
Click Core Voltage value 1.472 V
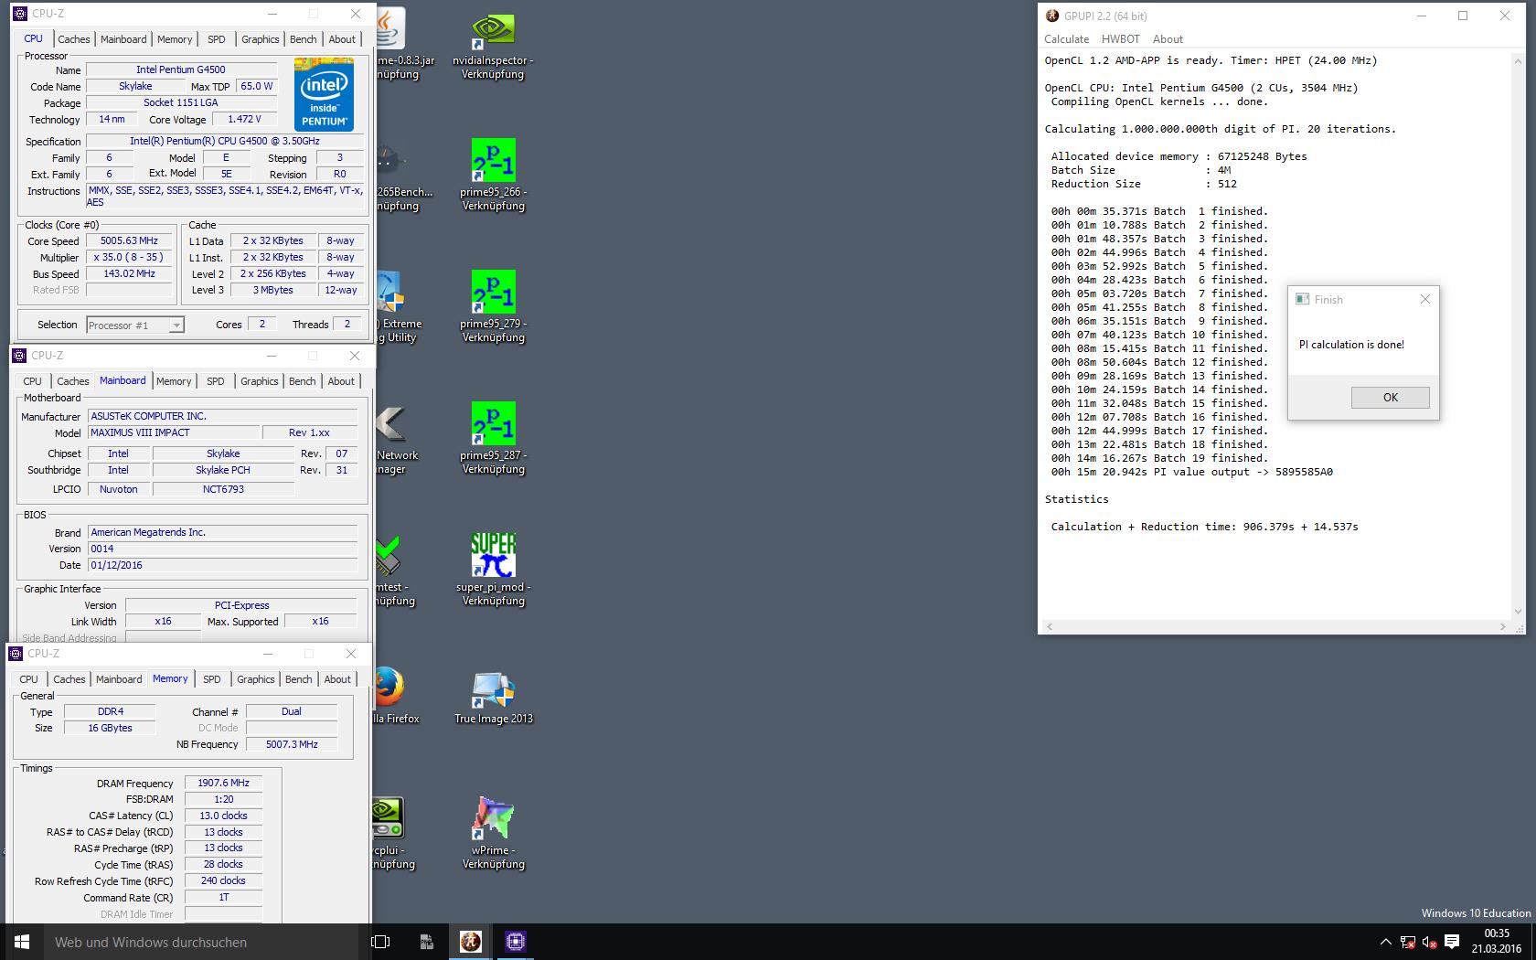pyautogui.click(x=244, y=119)
